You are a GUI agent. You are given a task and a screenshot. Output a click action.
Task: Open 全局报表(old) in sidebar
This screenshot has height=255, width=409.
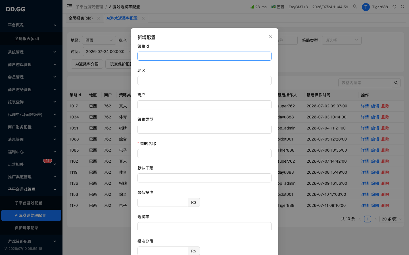pos(31,39)
